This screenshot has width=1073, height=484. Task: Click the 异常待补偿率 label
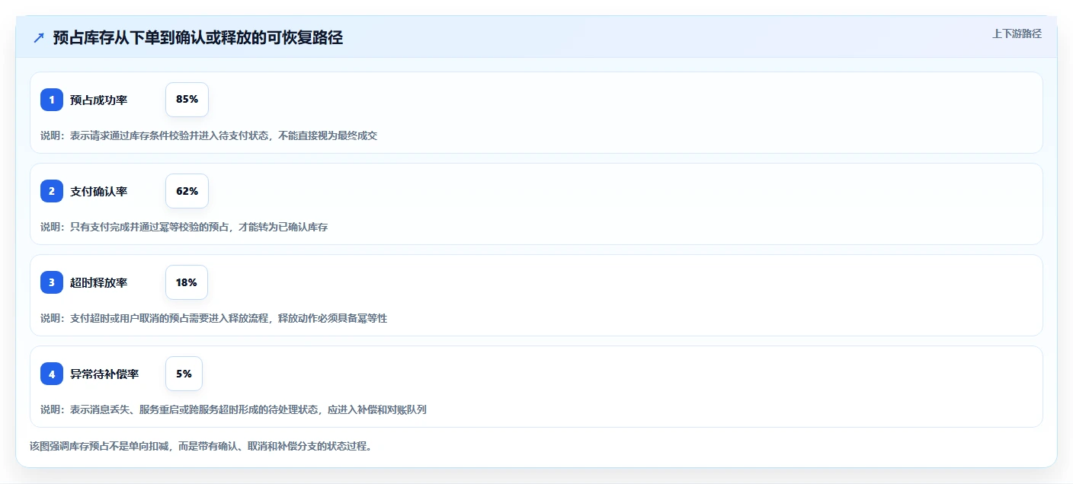[x=104, y=374]
